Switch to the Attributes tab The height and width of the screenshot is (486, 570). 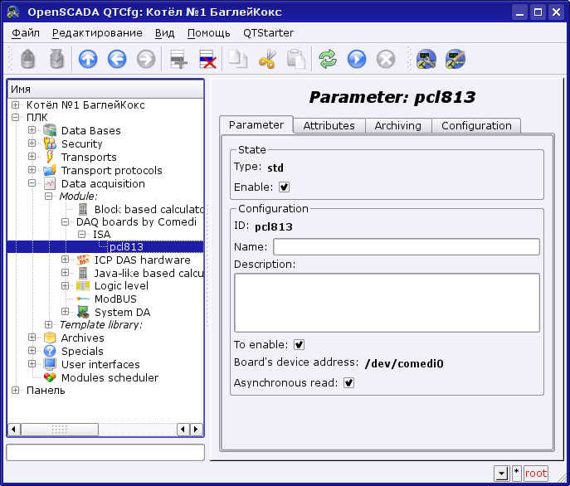[329, 125]
